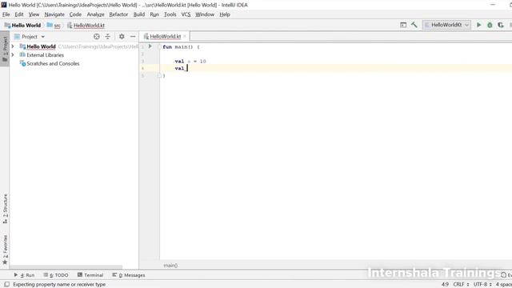Open the project structure toolbar icon
Screen dimensions: 512x288
pos(403,25)
